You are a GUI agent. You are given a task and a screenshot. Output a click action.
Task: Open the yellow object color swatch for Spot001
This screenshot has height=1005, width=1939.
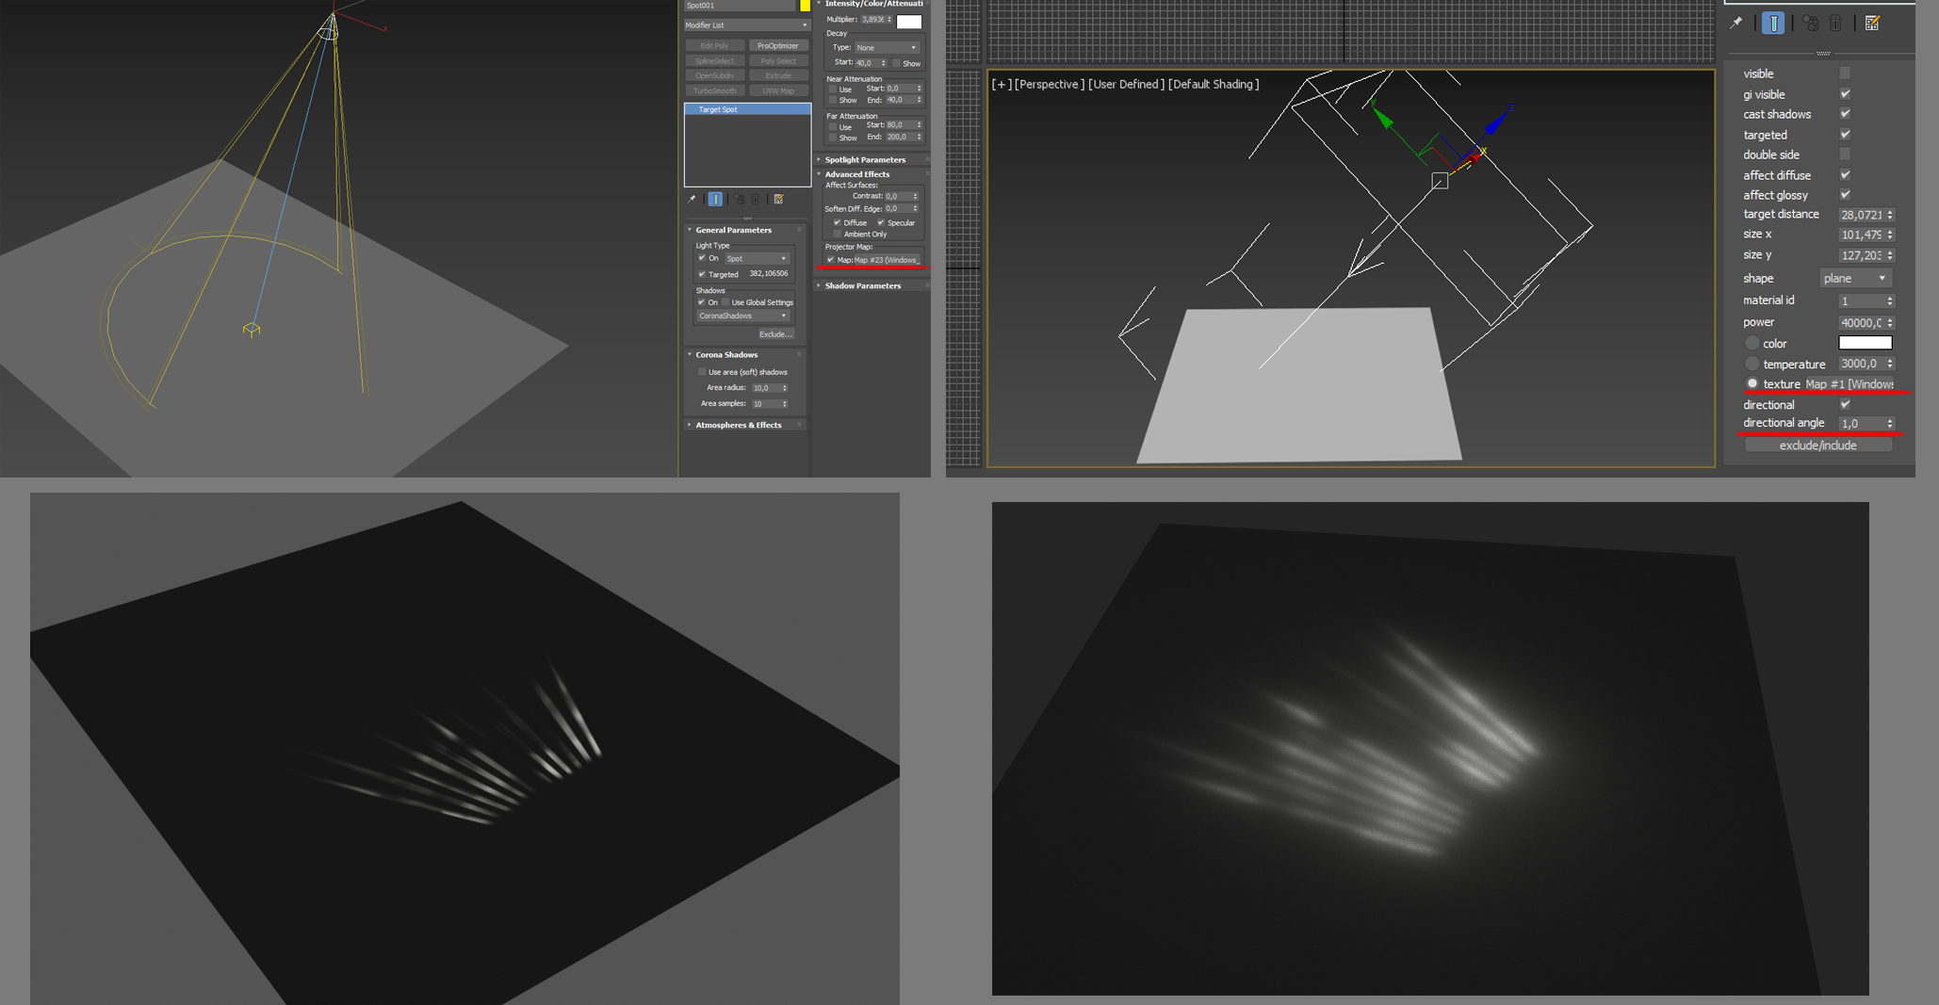[805, 6]
